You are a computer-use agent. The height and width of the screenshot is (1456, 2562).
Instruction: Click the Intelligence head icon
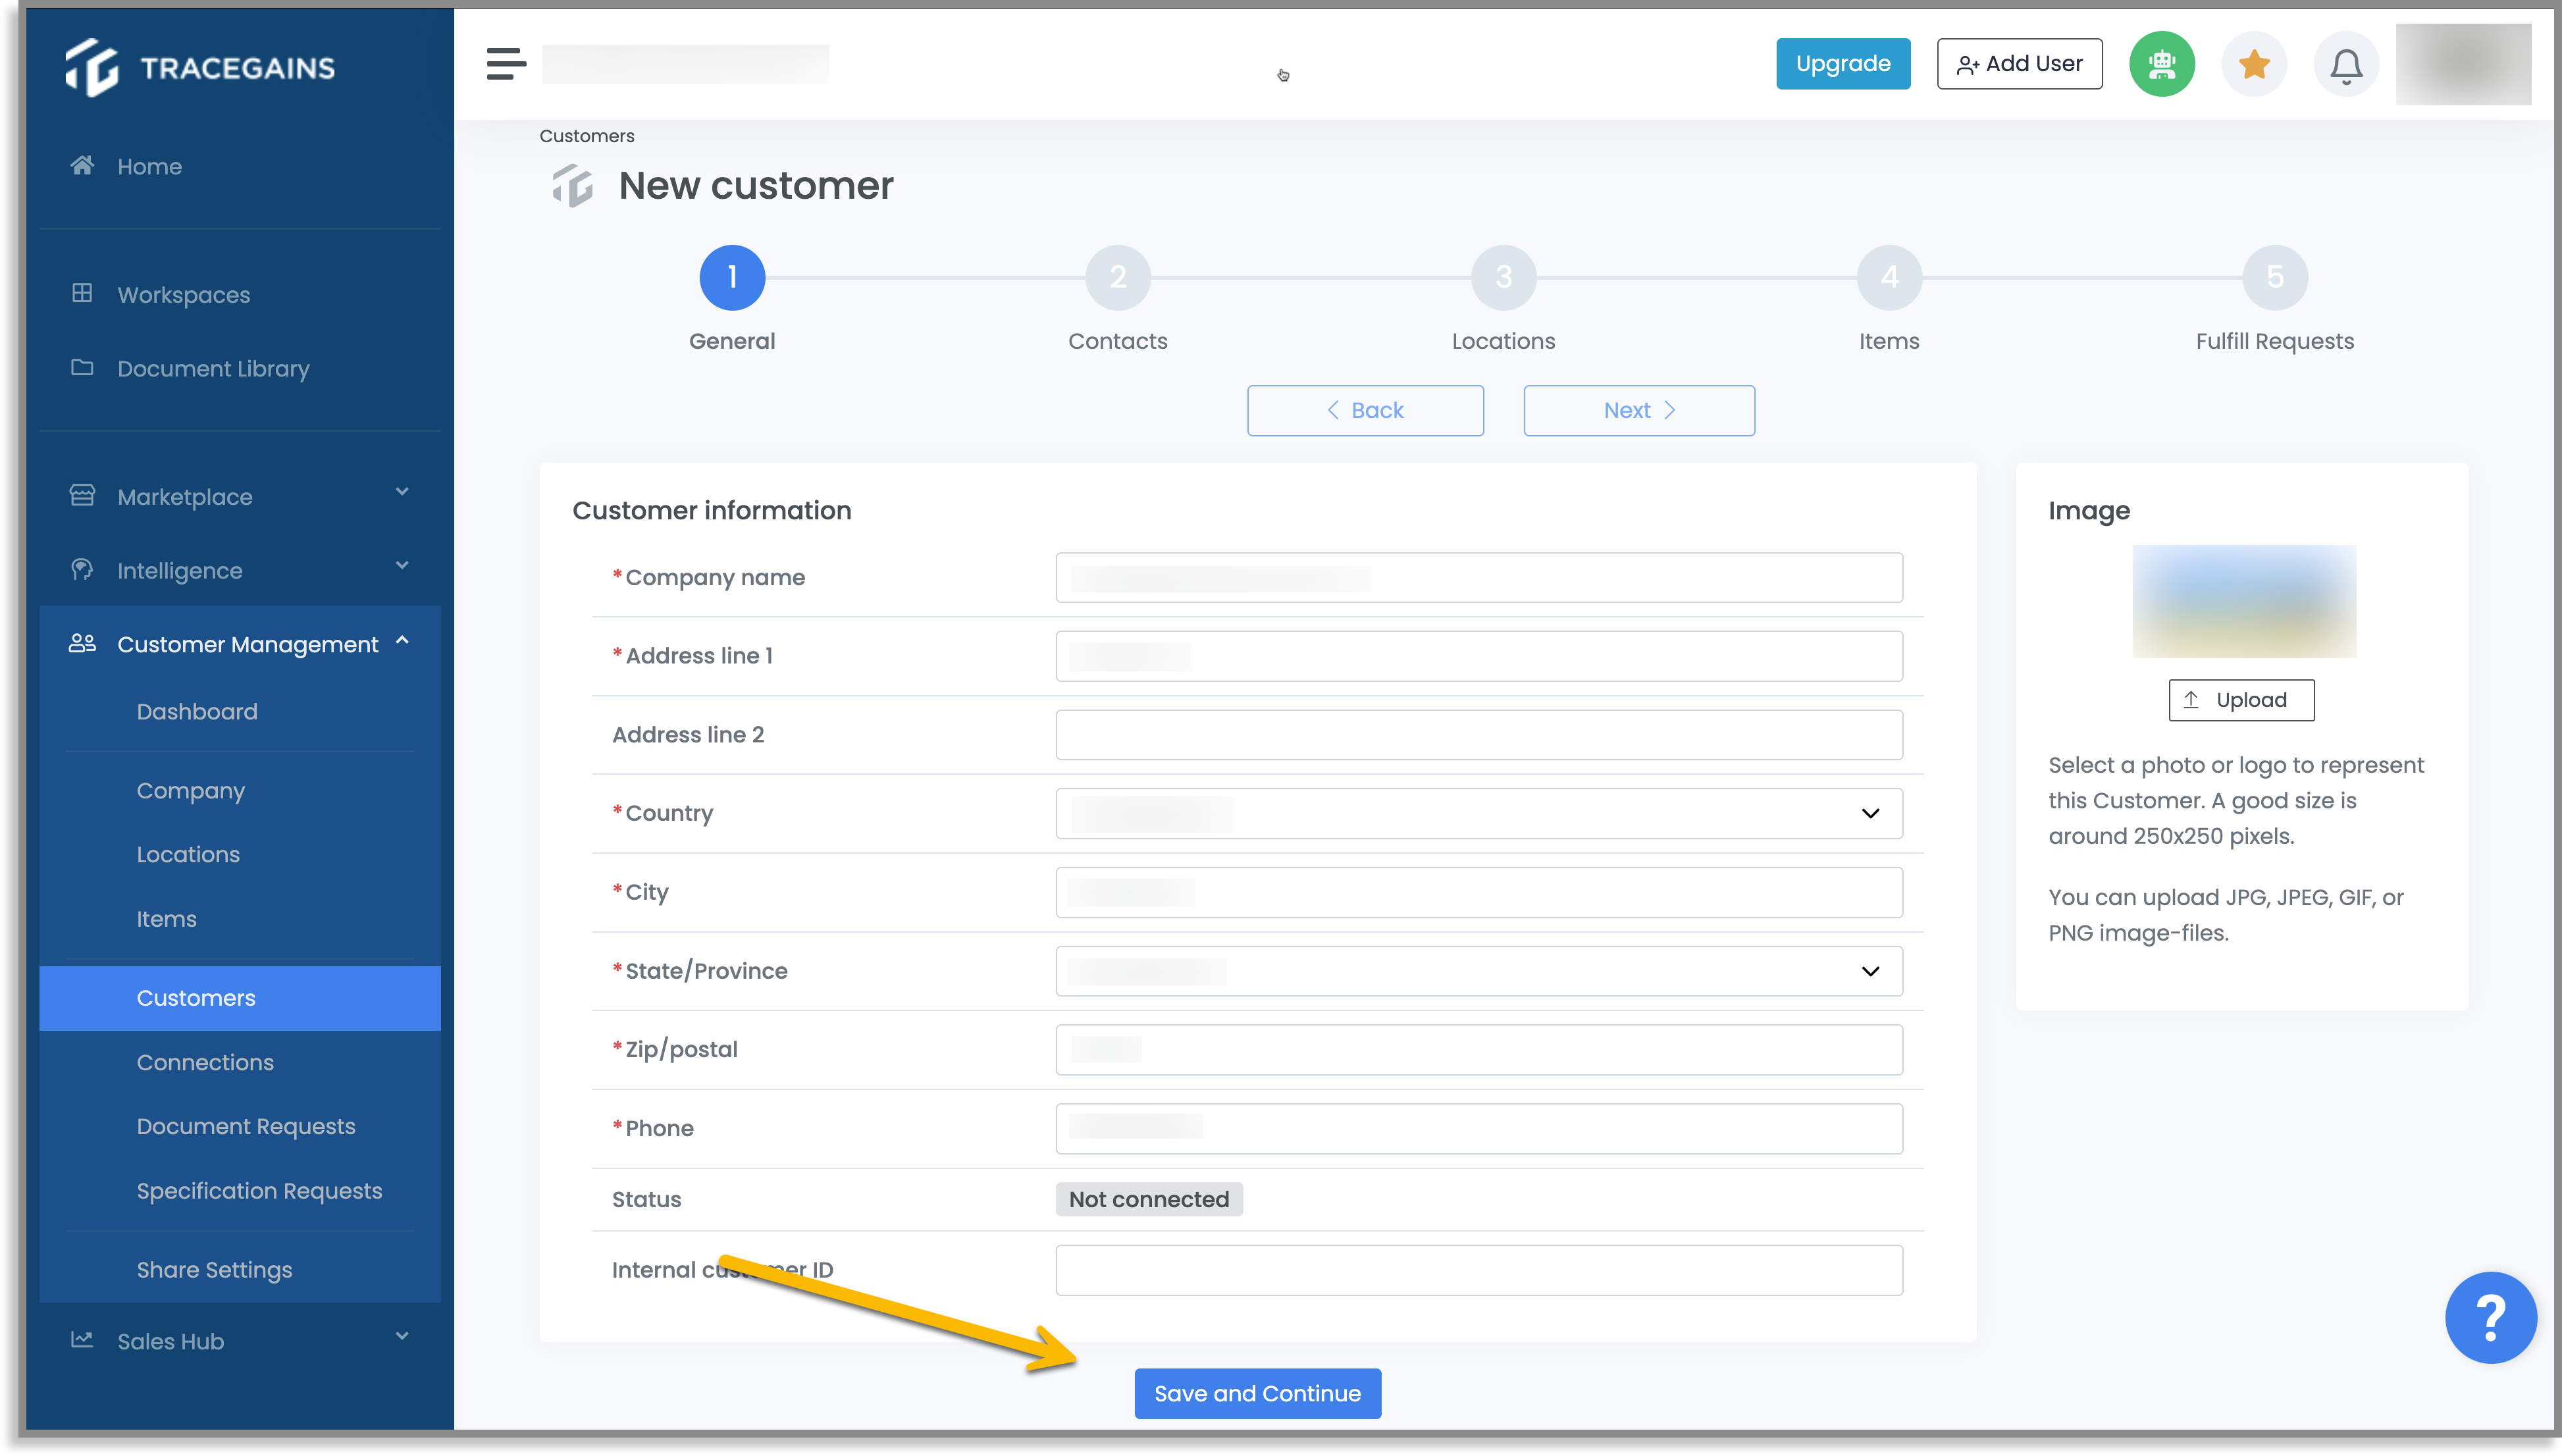point(82,569)
